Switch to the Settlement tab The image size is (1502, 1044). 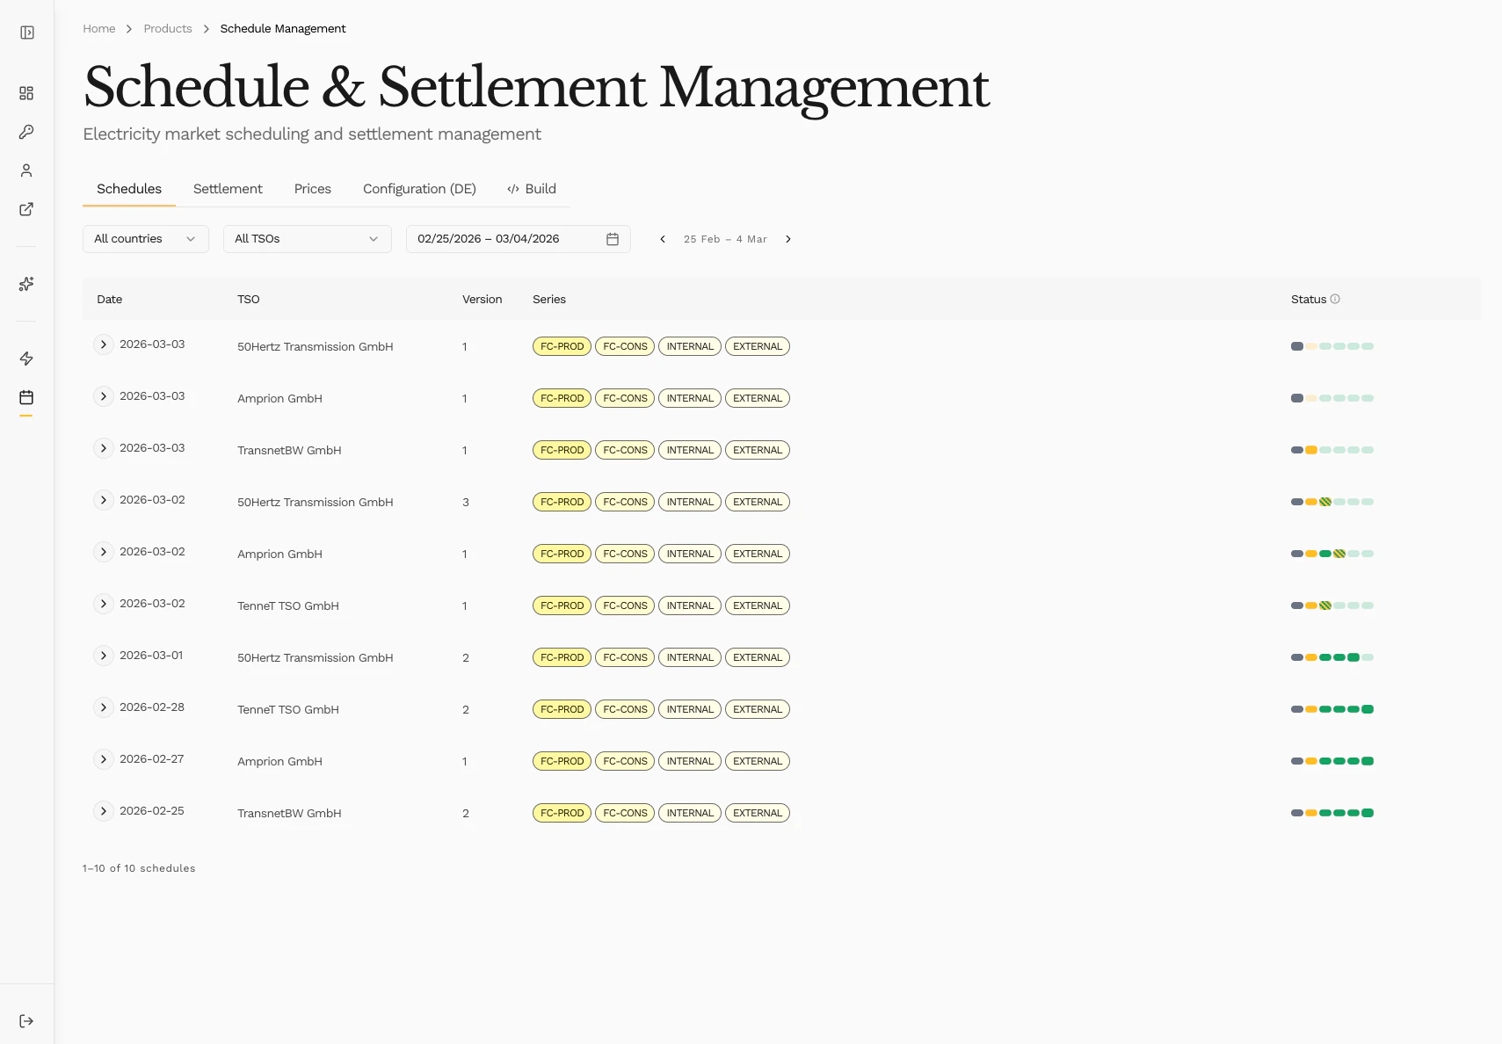[228, 188]
